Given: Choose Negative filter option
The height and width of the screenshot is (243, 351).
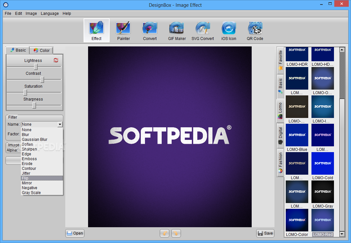Looking at the screenshot, I should pyautogui.click(x=42, y=188).
